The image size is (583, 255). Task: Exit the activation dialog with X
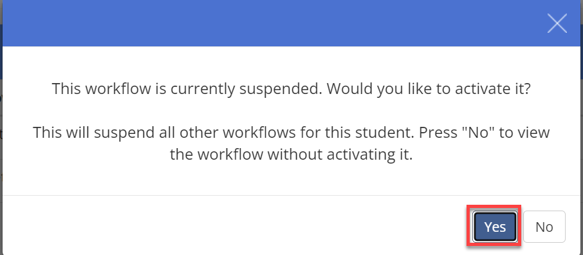(x=557, y=23)
